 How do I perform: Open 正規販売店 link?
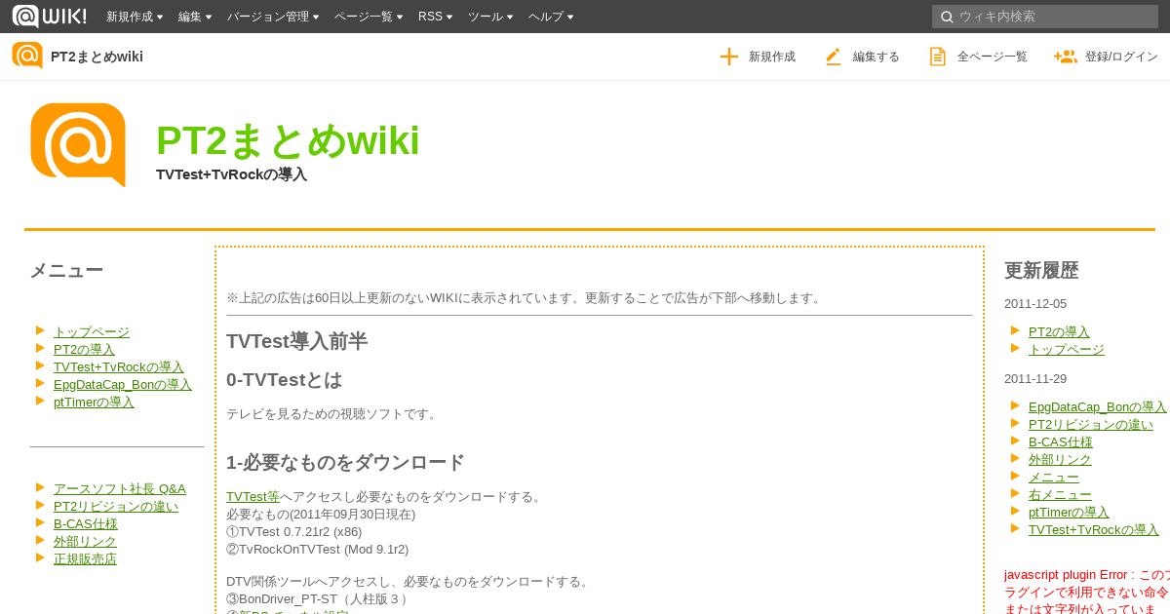85,558
